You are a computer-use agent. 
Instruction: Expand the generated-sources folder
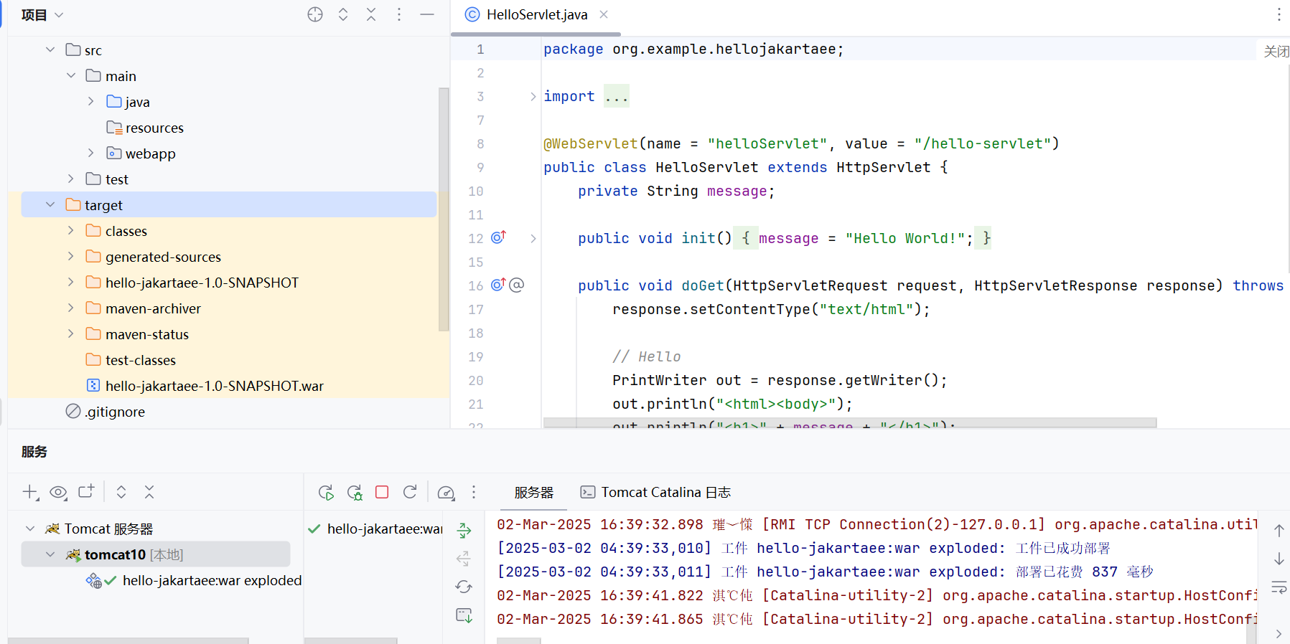pos(71,256)
